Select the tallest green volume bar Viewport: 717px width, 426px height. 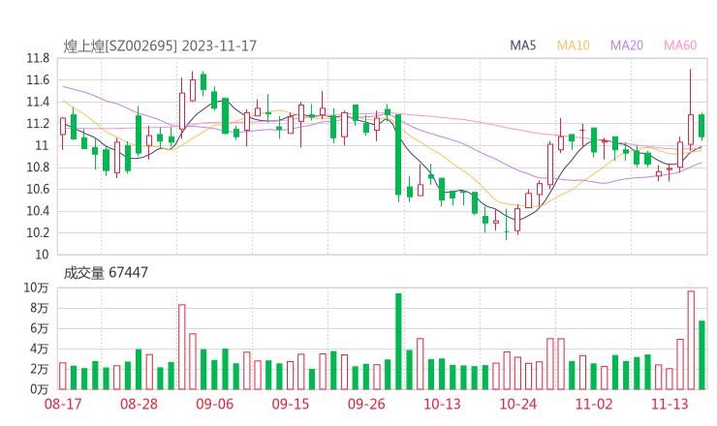pyautogui.click(x=398, y=341)
